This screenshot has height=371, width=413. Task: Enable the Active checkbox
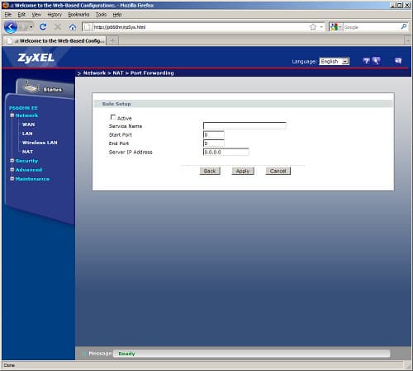click(112, 117)
